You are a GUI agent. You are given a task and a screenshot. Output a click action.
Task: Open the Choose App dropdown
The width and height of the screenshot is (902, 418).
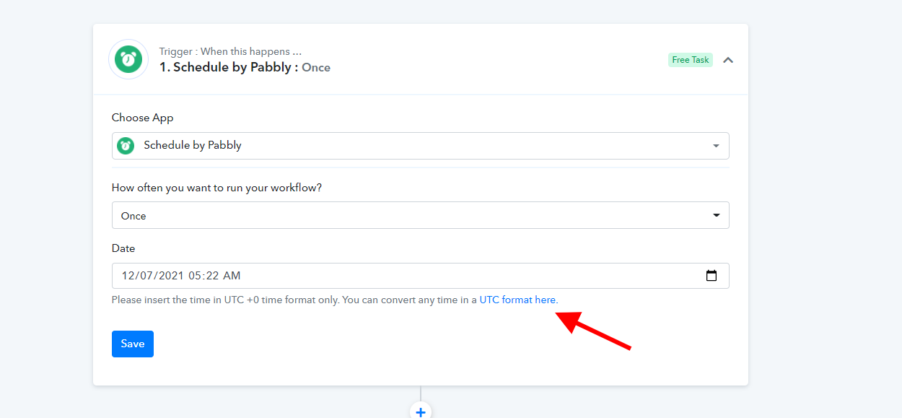[420, 145]
